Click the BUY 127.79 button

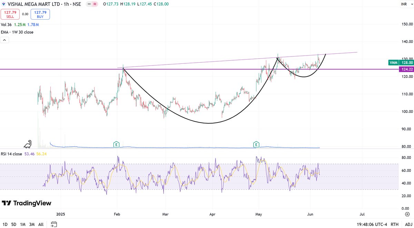point(40,14)
